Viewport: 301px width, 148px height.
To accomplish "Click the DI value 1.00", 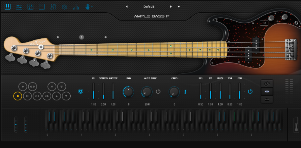I will (94, 105).
